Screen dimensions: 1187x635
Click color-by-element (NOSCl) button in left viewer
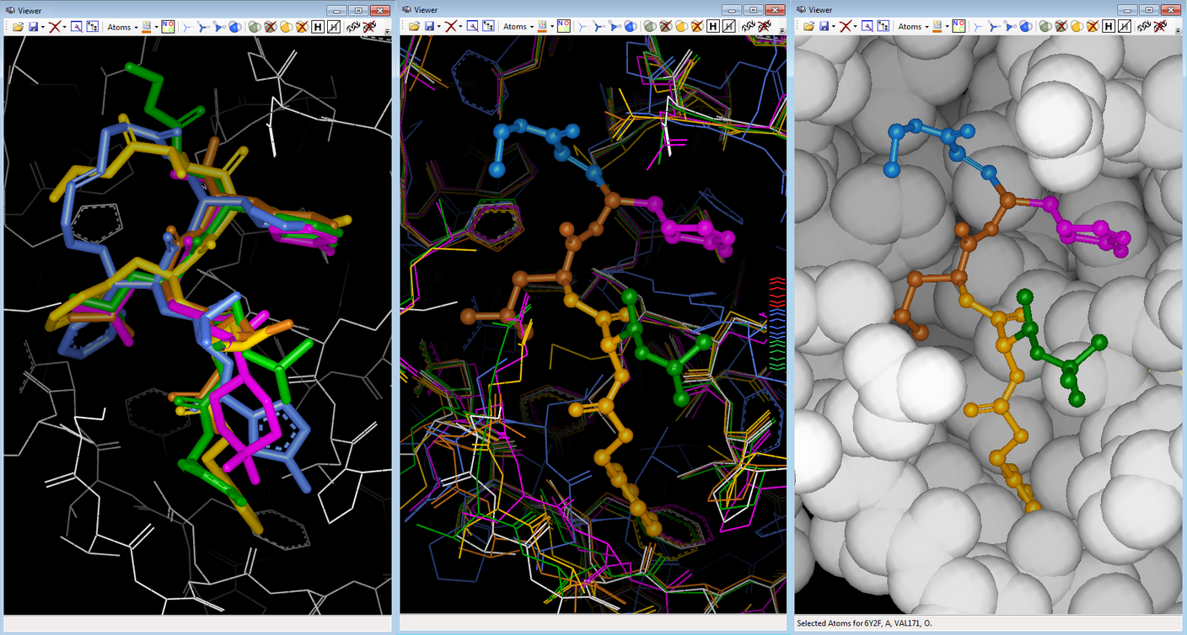[168, 27]
